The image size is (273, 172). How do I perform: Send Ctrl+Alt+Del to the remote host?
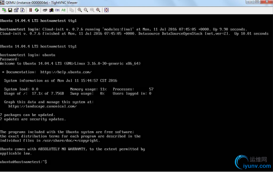point(45,10)
